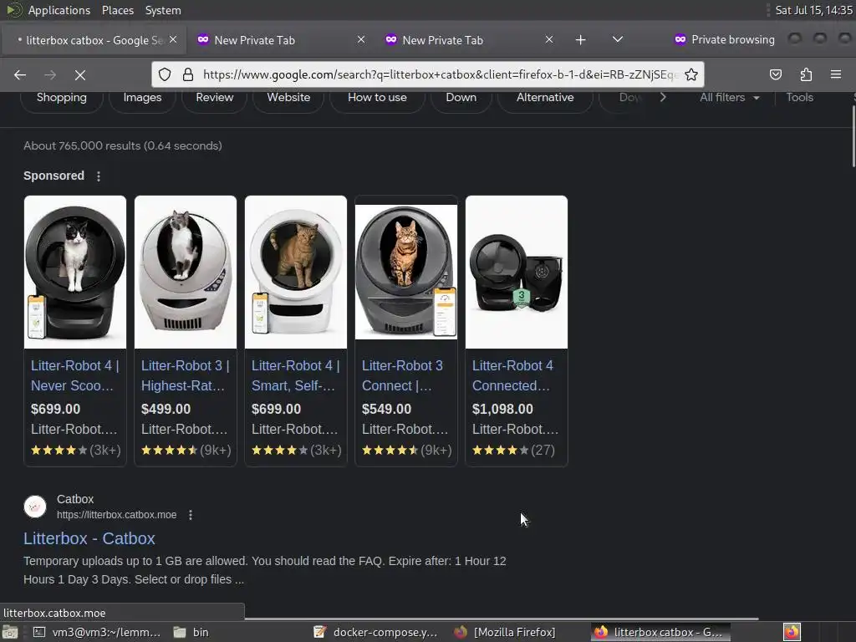Viewport: 856px width, 642px height.
Task: Click the Litter-Robot 4 Connected… link
Action: click(x=512, y=375)
